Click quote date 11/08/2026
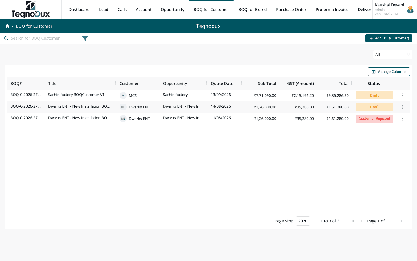417x261 pixels. pos(221,118)
